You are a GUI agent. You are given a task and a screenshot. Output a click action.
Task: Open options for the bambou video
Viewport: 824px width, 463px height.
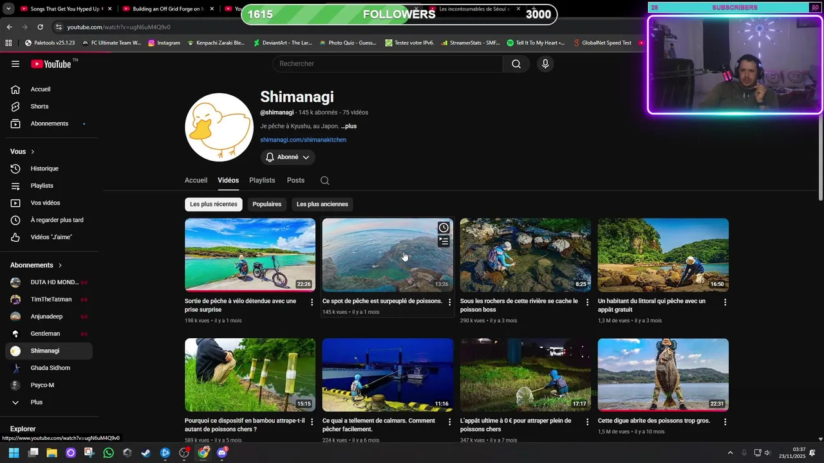click(x=312, y=422)
